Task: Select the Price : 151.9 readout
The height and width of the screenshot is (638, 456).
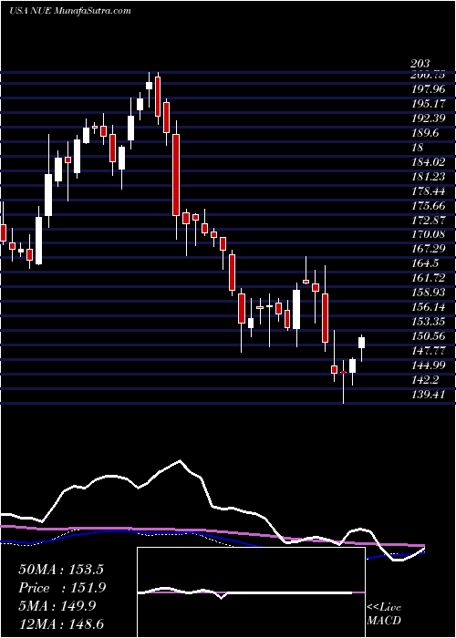Action: pyautogui.click(x=62, y=588)
